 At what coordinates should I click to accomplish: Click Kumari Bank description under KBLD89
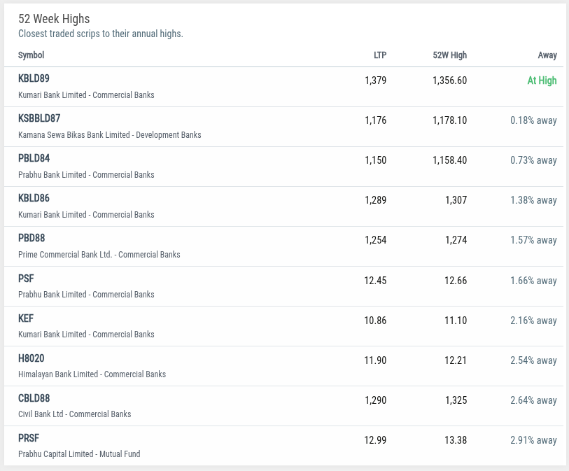pyautogui.click(x=86, y=95)
